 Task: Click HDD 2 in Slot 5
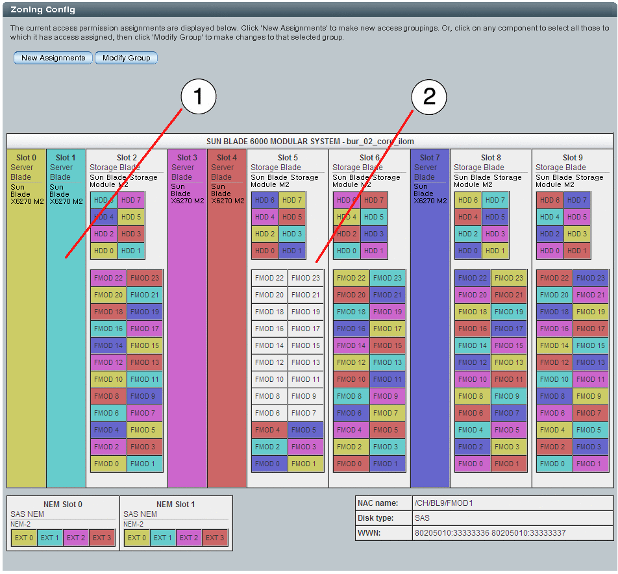[265, 234]
